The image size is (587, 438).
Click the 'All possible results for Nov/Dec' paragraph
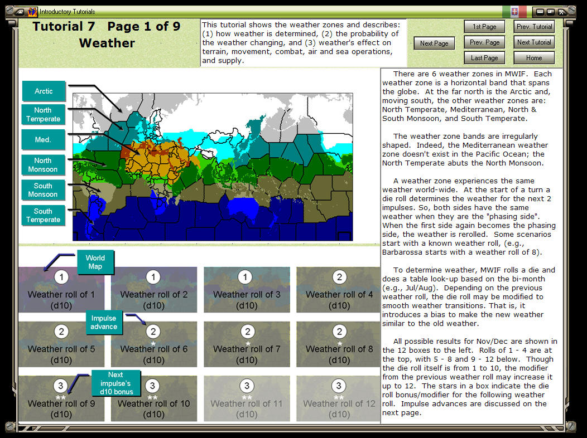pos(469,377)
